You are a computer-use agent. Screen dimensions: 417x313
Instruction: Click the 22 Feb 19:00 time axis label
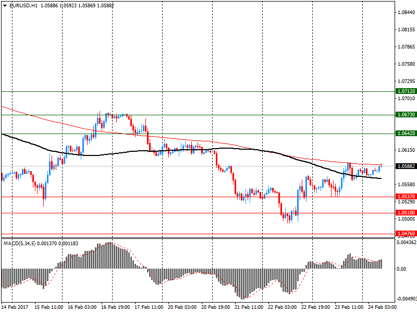316,307
